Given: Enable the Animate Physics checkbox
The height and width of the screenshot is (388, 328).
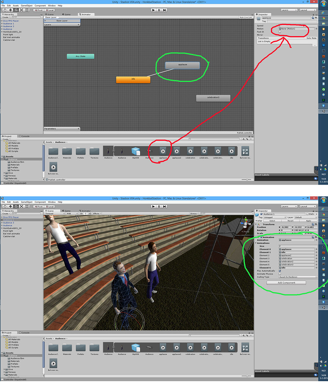Looking at the screenshot, I should pos(280,274).
